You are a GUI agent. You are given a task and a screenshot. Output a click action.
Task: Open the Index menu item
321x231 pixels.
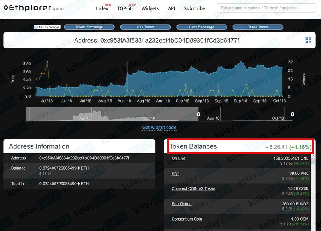[102, 8]
